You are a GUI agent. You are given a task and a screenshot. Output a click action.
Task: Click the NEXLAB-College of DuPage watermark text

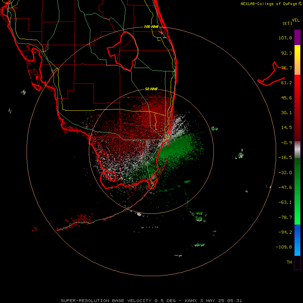271,4
